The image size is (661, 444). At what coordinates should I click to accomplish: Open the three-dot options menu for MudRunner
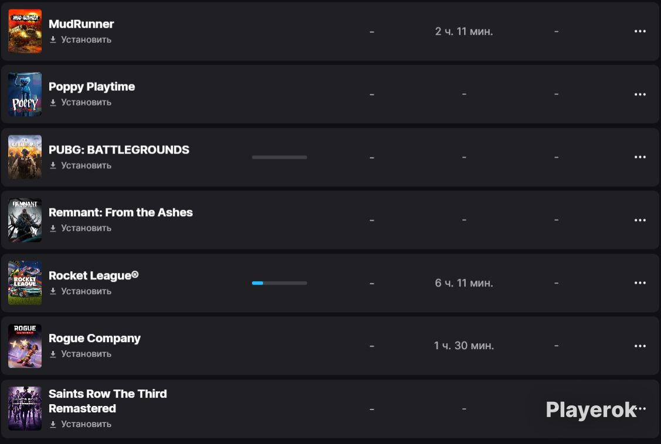(640, 31)
